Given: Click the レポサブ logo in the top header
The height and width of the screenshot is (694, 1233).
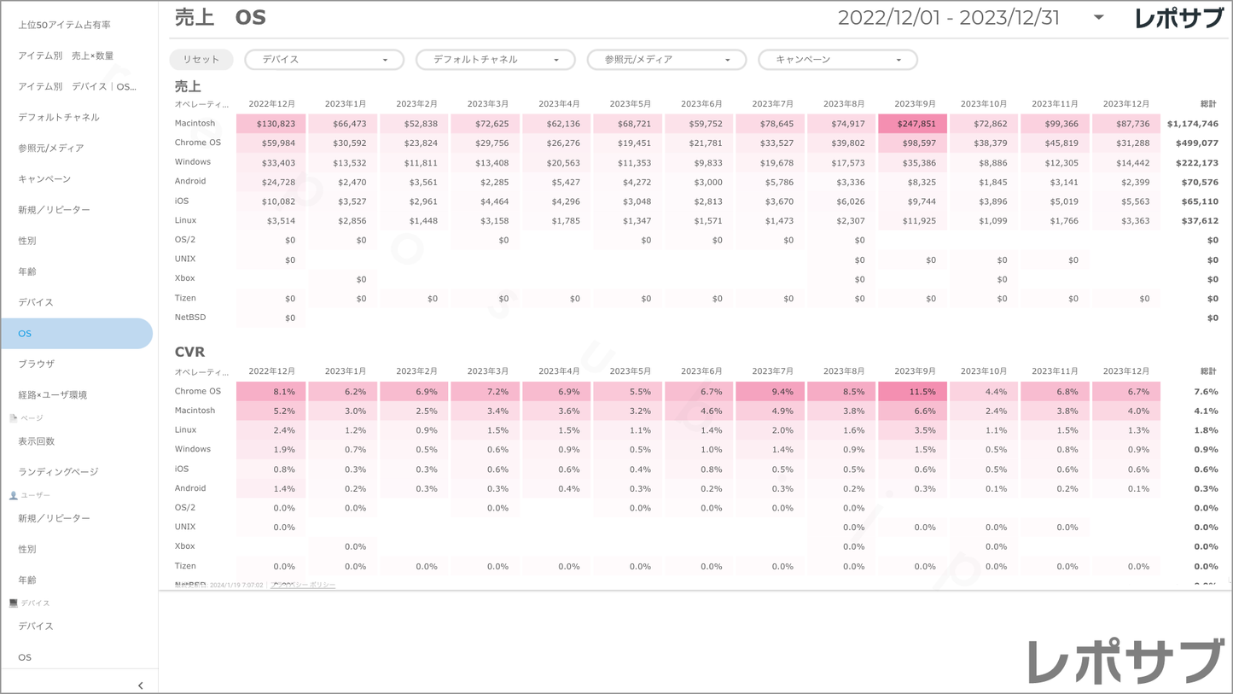Looking at the screenshot, I should [x=1178, y=18].
